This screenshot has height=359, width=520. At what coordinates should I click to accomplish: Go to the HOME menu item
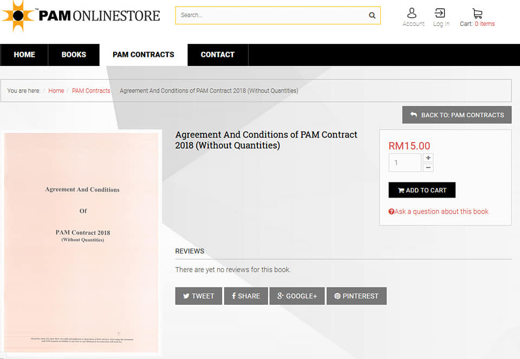pyautogui.click(x=24, y=55)
